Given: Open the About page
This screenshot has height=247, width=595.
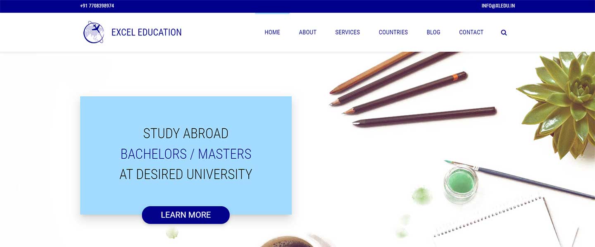Looking at the screenshot, I should [x=308, y=32].
